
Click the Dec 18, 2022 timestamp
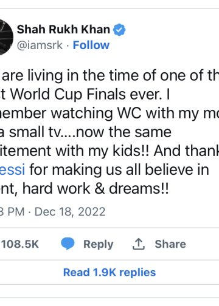point(70,212)
